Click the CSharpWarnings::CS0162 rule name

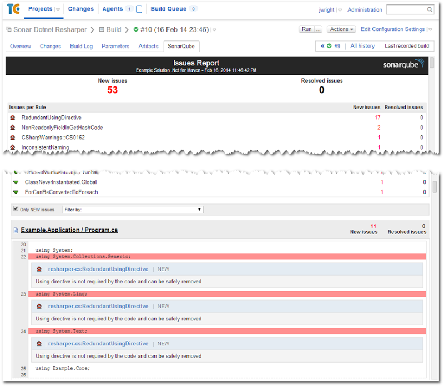click(x=53, y=138)
